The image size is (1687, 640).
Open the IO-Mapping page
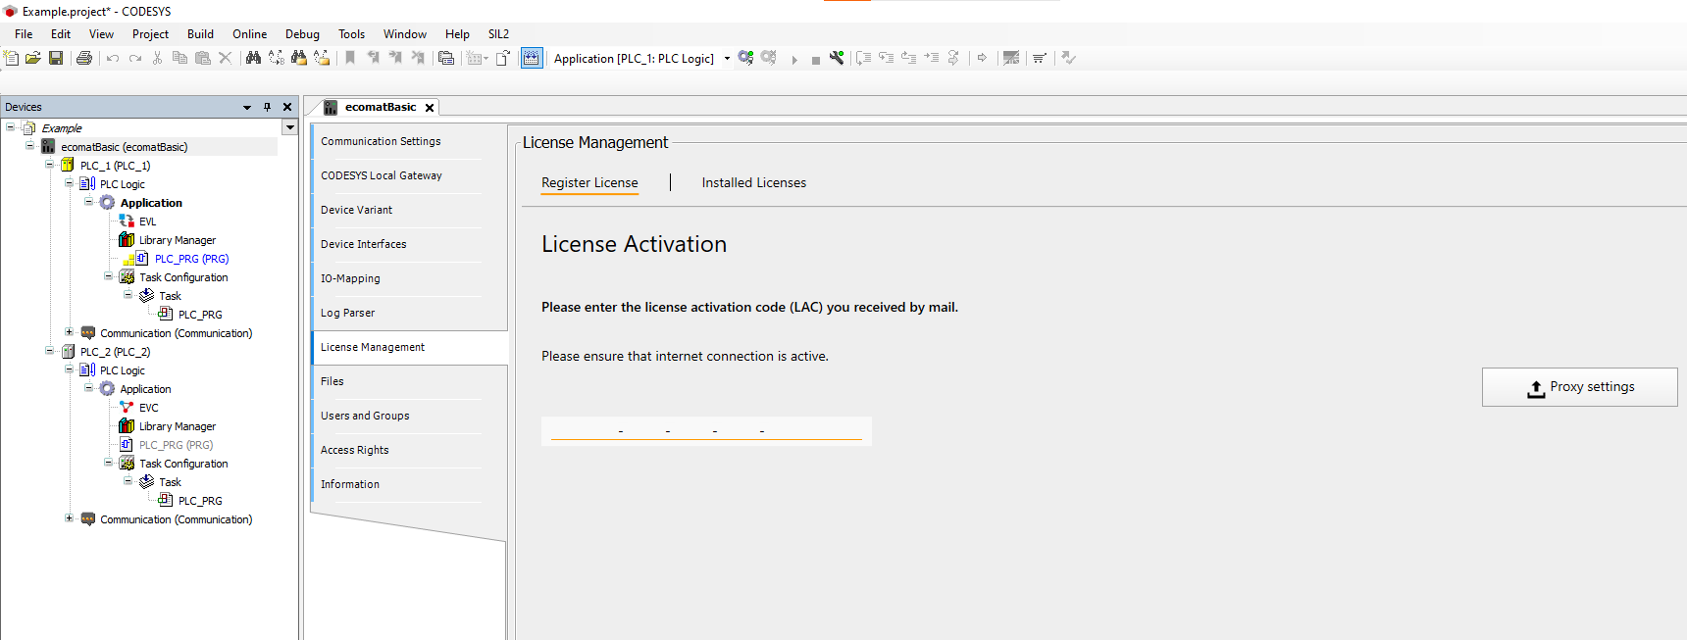click(x=350, y=278)
